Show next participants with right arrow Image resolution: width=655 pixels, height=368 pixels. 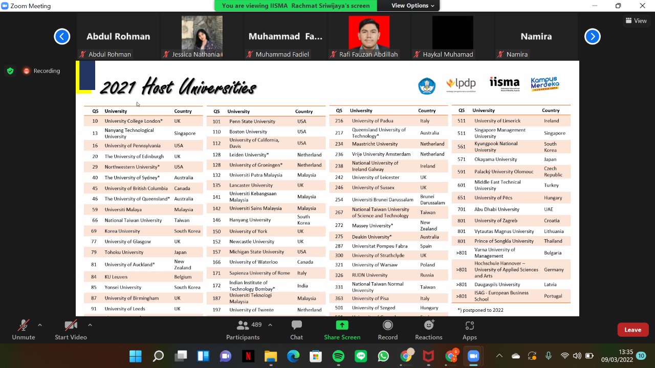click(x=592, y=36)
